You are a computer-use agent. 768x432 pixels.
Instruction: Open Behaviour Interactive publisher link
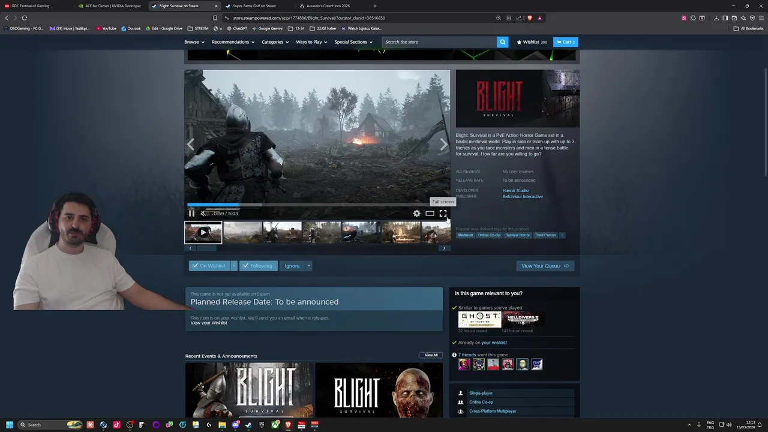523,196
